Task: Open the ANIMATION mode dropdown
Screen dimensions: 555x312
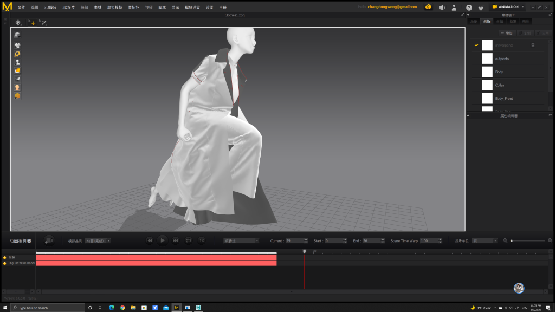Action: click(x=508, y=7)
